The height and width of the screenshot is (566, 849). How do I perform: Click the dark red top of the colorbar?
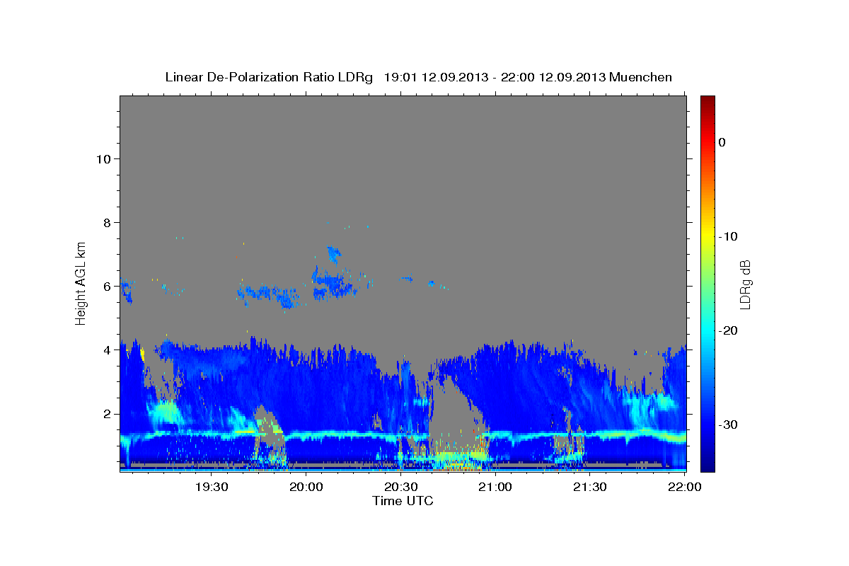(707, 100)
